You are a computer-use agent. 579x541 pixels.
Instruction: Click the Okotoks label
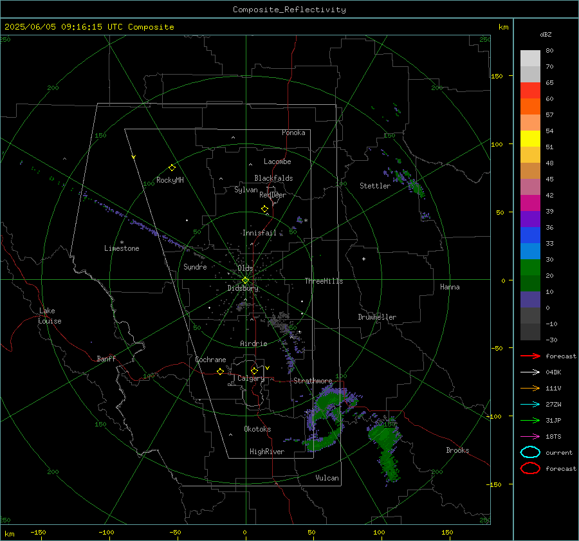(x=257, y=429)
